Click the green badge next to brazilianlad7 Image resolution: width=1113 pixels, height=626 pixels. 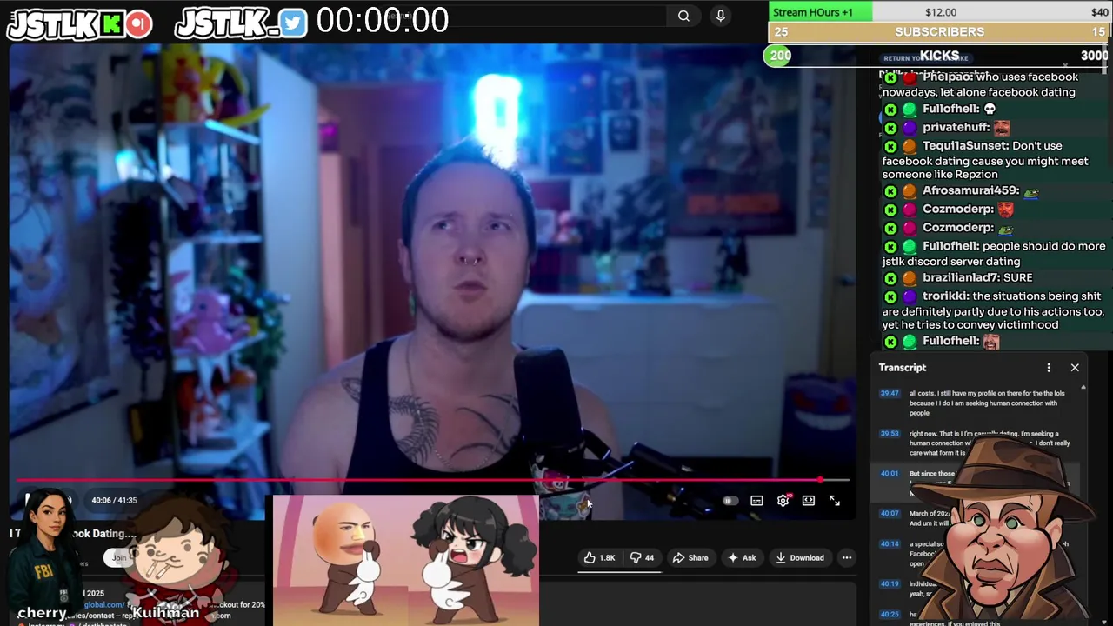click(x=890, y=278)
